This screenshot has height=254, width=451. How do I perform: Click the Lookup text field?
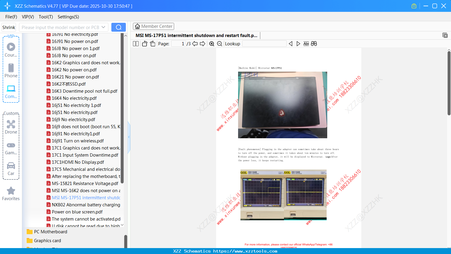tap(264, 44)
